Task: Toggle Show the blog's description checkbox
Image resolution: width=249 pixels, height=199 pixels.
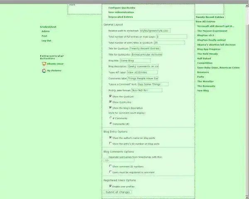Action: (110, 108)
